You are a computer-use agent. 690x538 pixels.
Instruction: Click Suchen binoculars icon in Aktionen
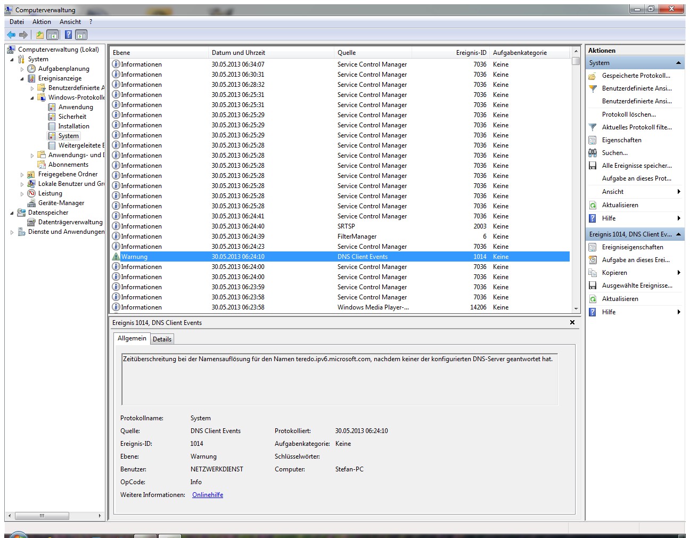point(593,153)
